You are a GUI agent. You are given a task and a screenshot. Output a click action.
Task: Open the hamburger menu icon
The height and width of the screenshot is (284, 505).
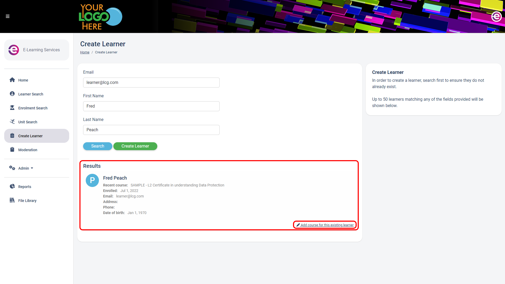coord(8,16)
